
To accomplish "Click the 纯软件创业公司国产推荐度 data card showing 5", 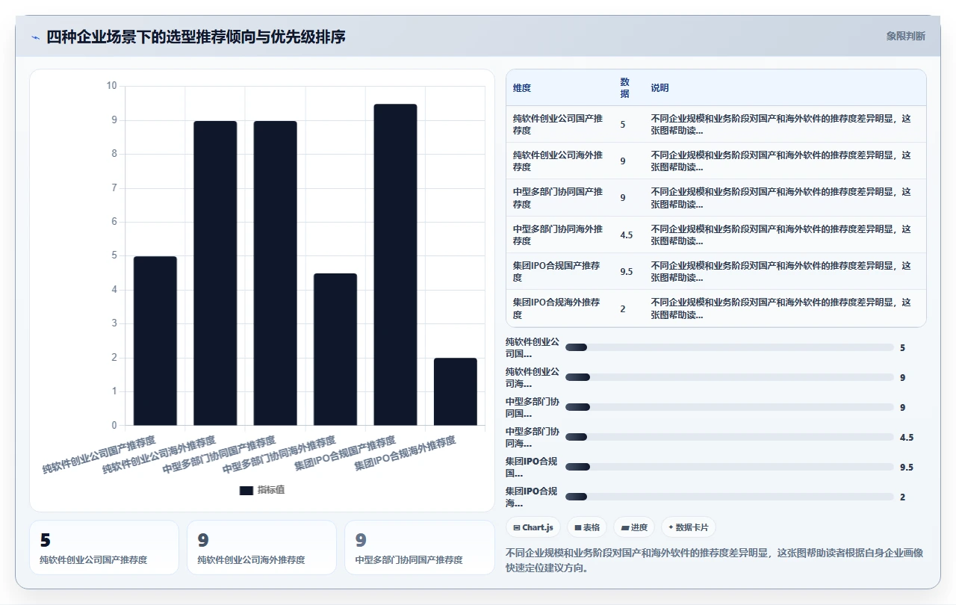I will click(104, 547).
